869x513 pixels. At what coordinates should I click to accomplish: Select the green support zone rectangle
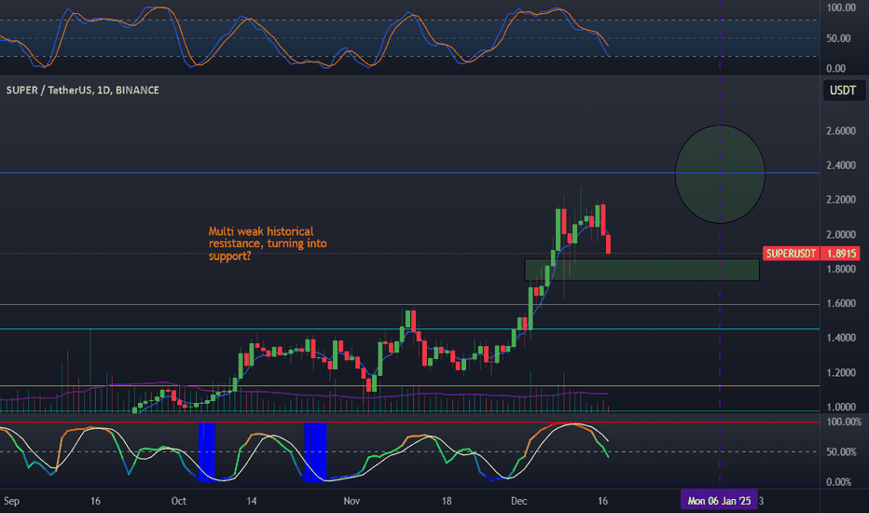641,270
